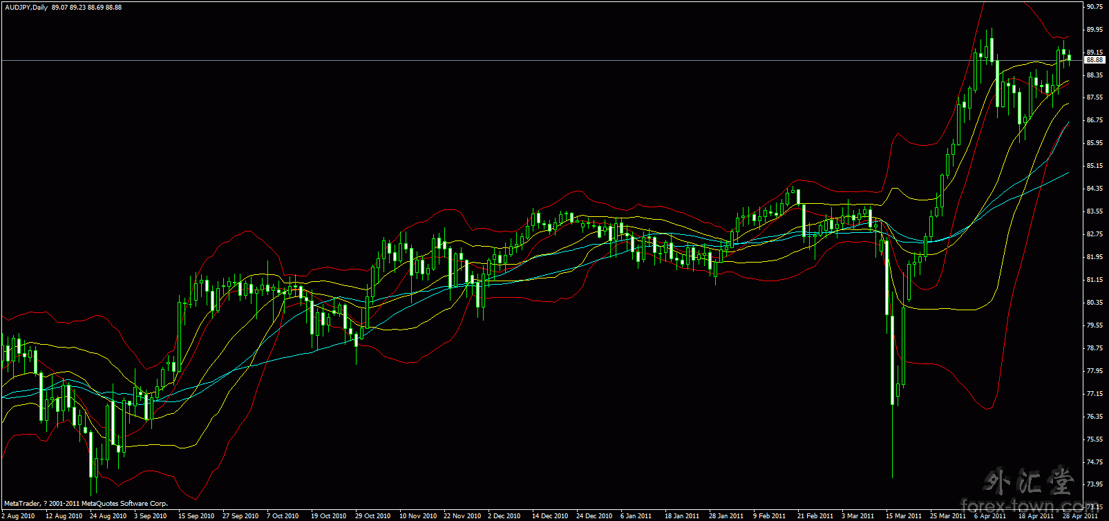This screenshot has width=1109, height=521.
Task: Click the 80.35 price axis label
Action: point(1095,303)
